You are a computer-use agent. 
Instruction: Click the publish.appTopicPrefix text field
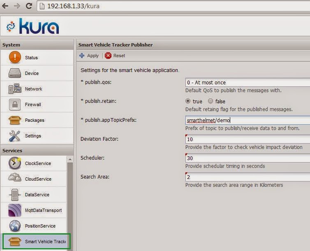[x=248, y=120]
